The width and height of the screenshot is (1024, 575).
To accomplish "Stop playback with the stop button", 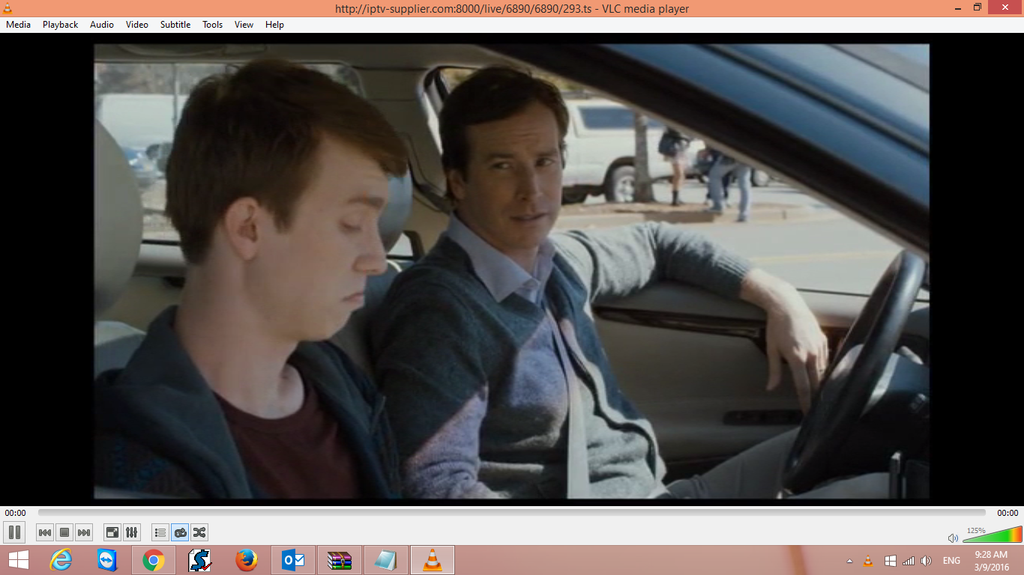I will point(64,532).
